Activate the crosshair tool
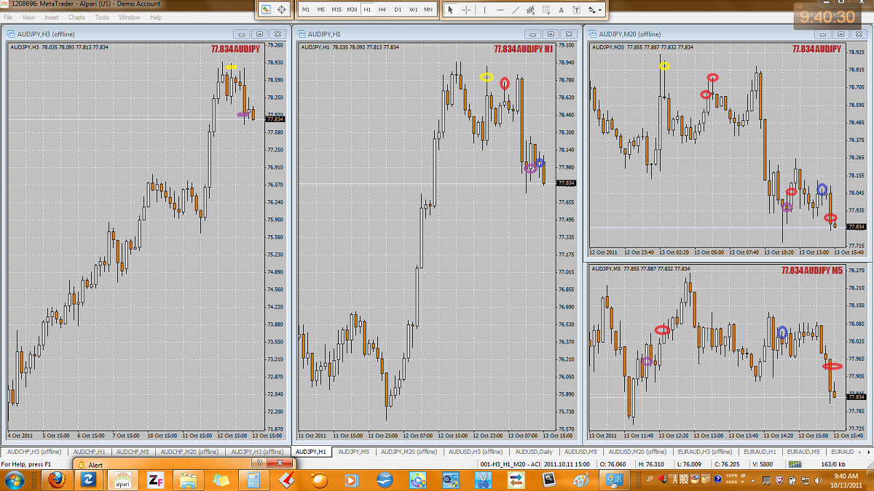 click(466, 9)
